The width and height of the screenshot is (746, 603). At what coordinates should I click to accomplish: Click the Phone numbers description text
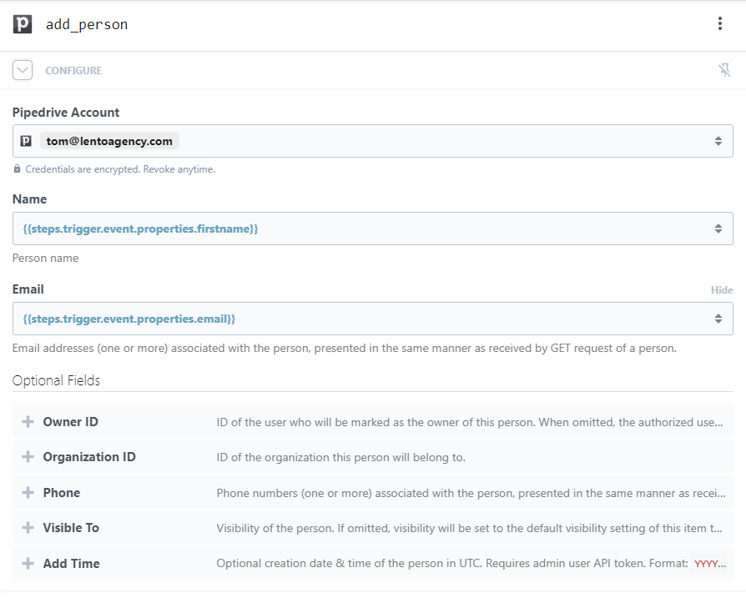coord(471,493)
